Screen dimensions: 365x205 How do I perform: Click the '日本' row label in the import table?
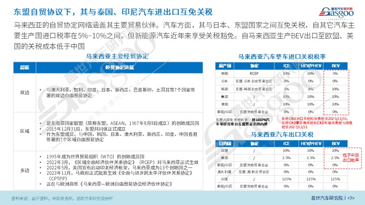tap(225, 81)
